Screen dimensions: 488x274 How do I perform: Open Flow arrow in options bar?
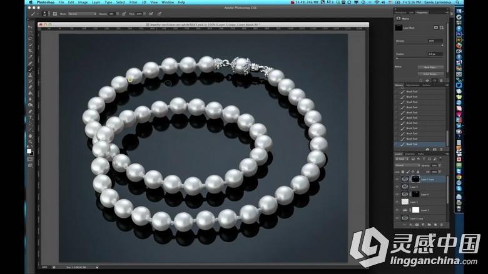(145, 14)
